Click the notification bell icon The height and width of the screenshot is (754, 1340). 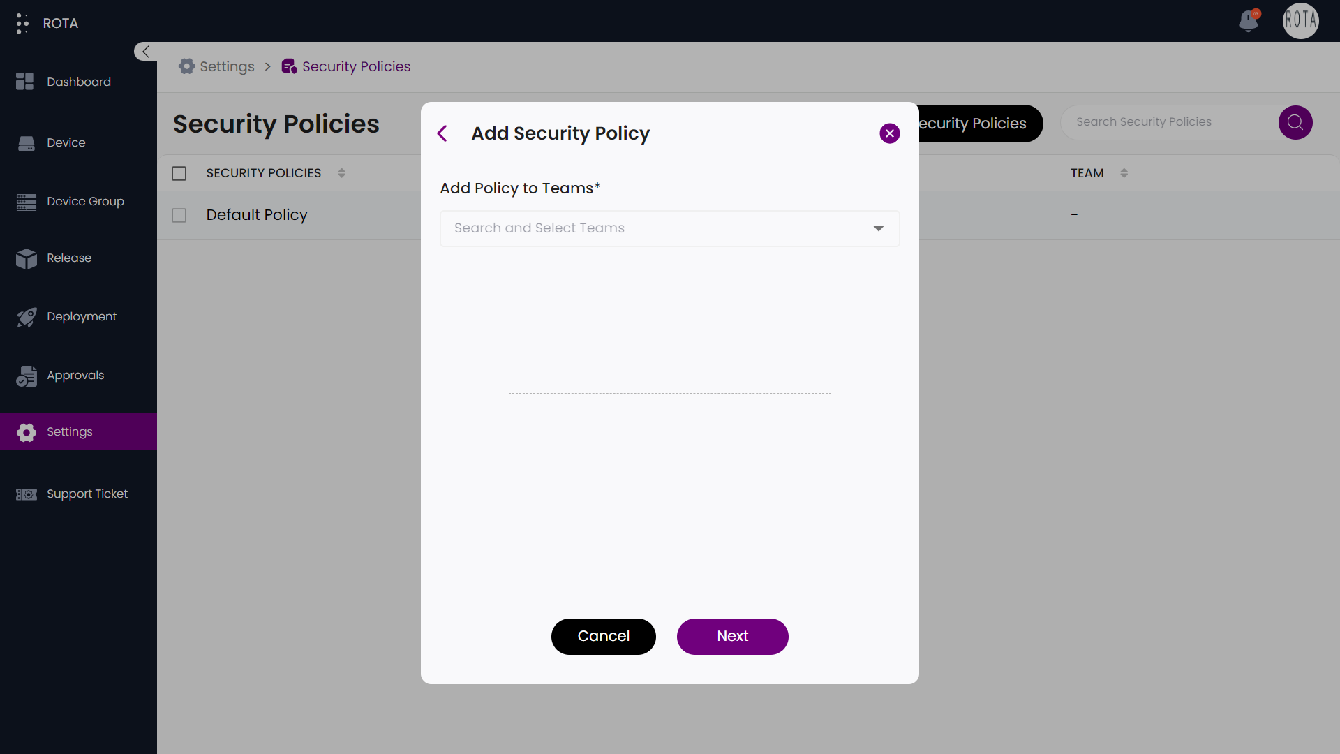coord(1248,21)
